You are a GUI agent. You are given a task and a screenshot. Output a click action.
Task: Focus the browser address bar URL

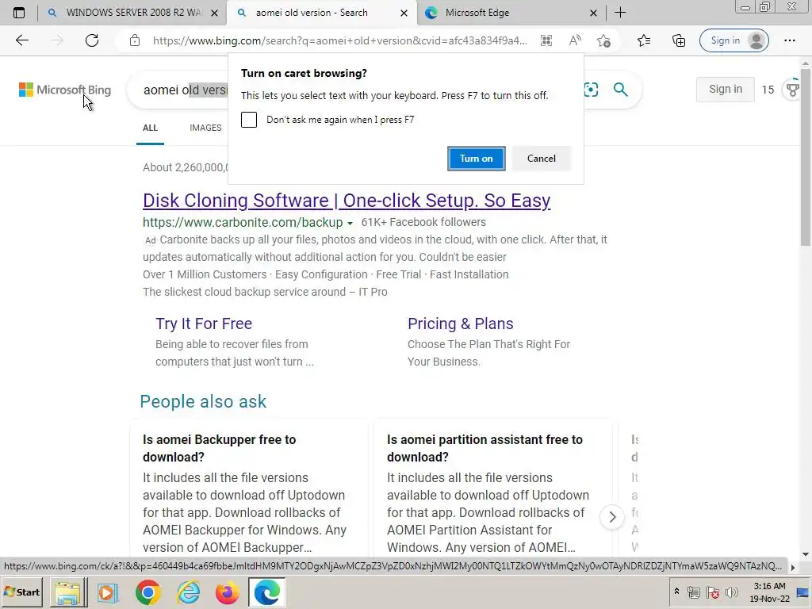[x=339, y=40]
